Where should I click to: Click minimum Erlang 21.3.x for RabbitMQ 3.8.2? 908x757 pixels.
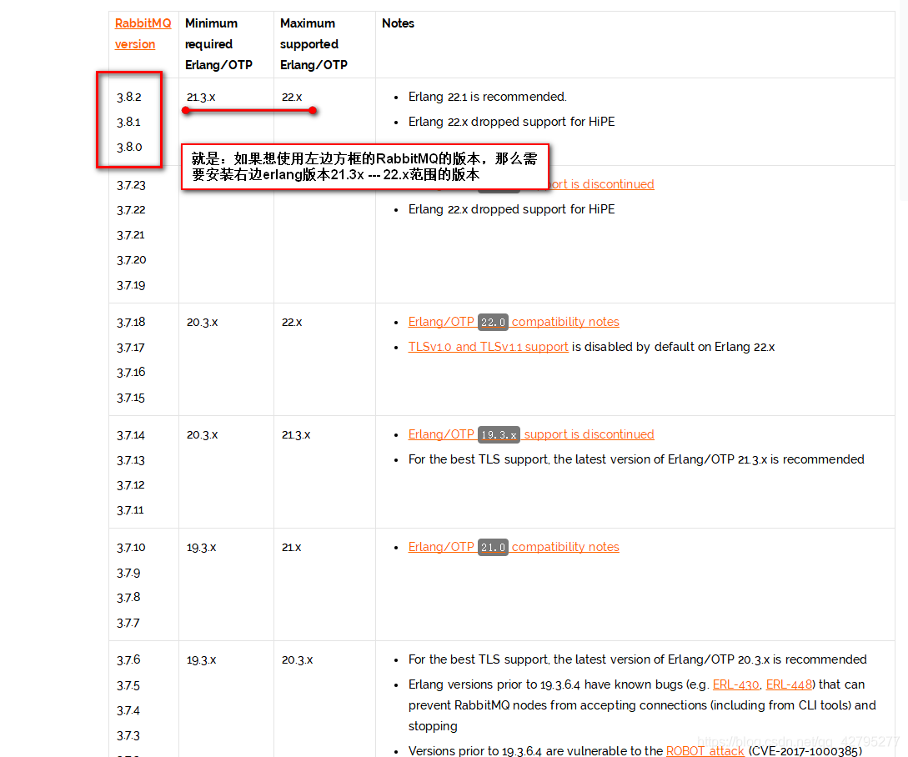coord(201,98)
